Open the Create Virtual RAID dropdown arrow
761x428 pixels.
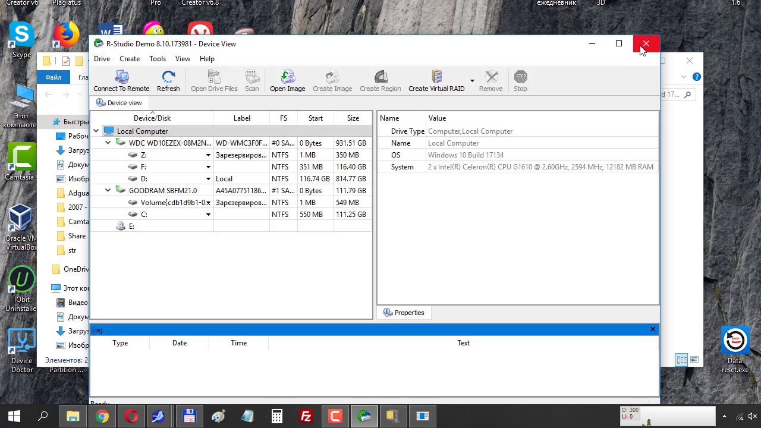coord(472,81)
